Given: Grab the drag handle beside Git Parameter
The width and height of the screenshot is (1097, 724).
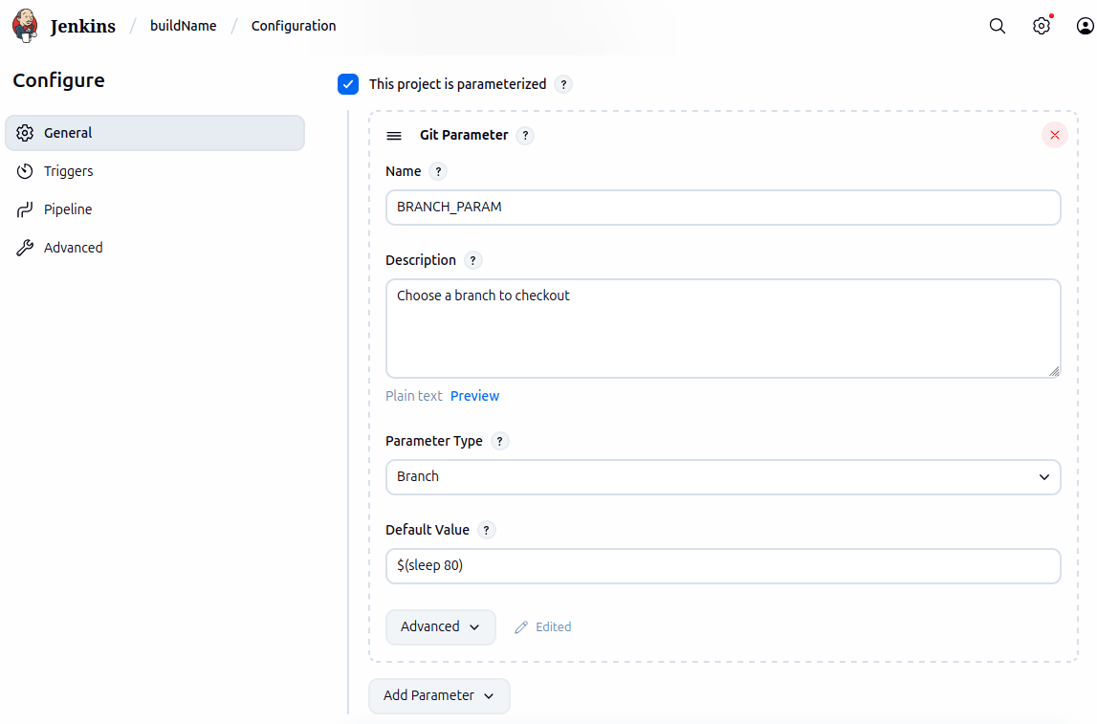Looking at the screenshot, I should point(394,135).
